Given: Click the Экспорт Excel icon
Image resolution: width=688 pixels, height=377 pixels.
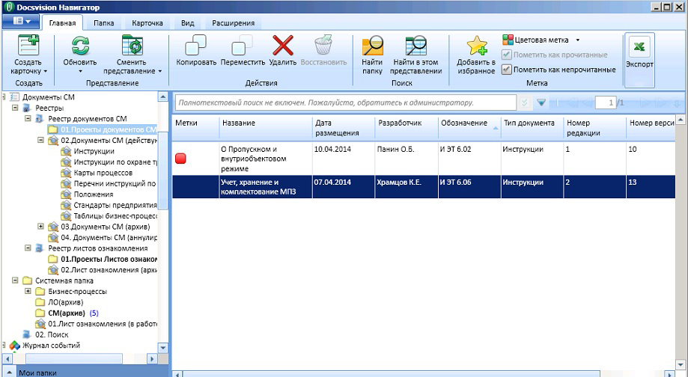Looking at the screenshot, I should click(639, 46).
